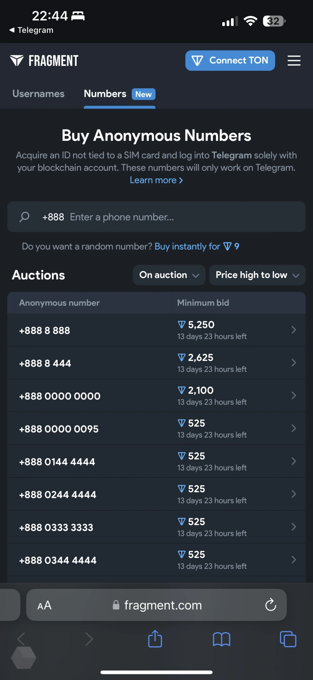Open Safari bookmarks book icon
The image size is (313, 680).
221,639
